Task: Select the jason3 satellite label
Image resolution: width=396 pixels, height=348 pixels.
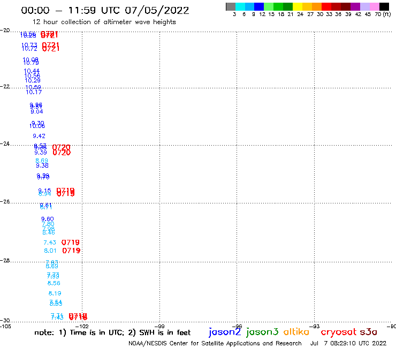Action: tap(262, 332)
